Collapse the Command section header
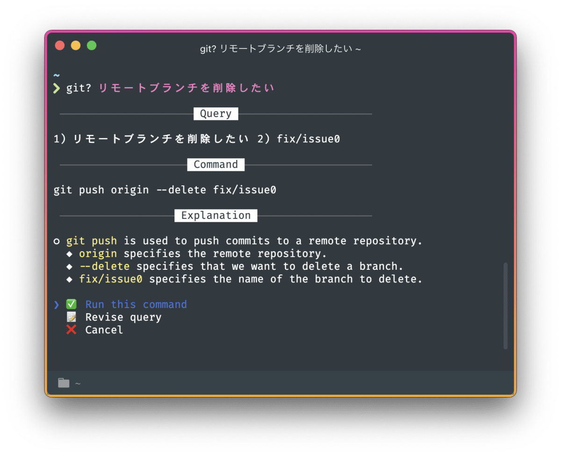This screenshot has width=561, height=456. (216, 164)
